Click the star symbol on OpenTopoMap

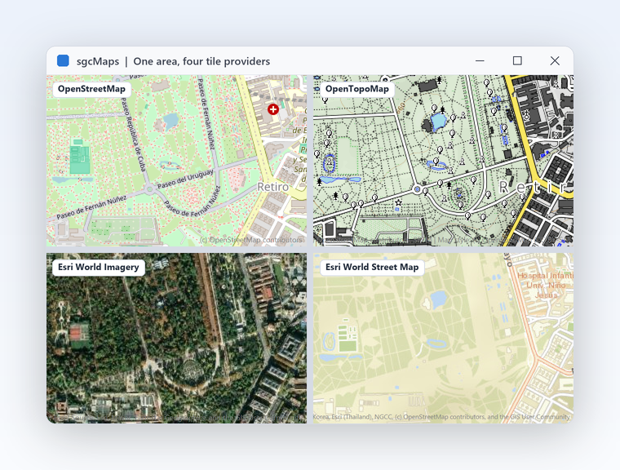click(x=398, y=202)
